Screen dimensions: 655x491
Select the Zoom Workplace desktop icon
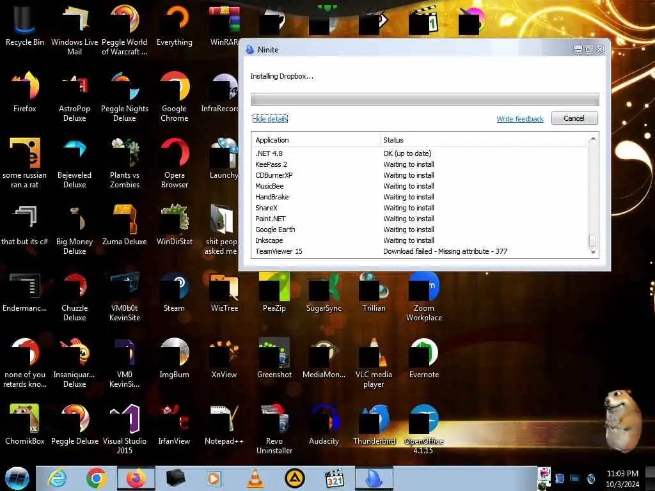[424, 297]
